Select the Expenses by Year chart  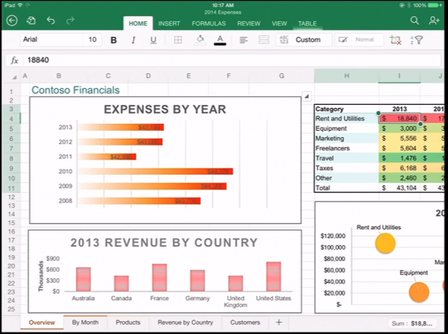[x=165, y=160]
